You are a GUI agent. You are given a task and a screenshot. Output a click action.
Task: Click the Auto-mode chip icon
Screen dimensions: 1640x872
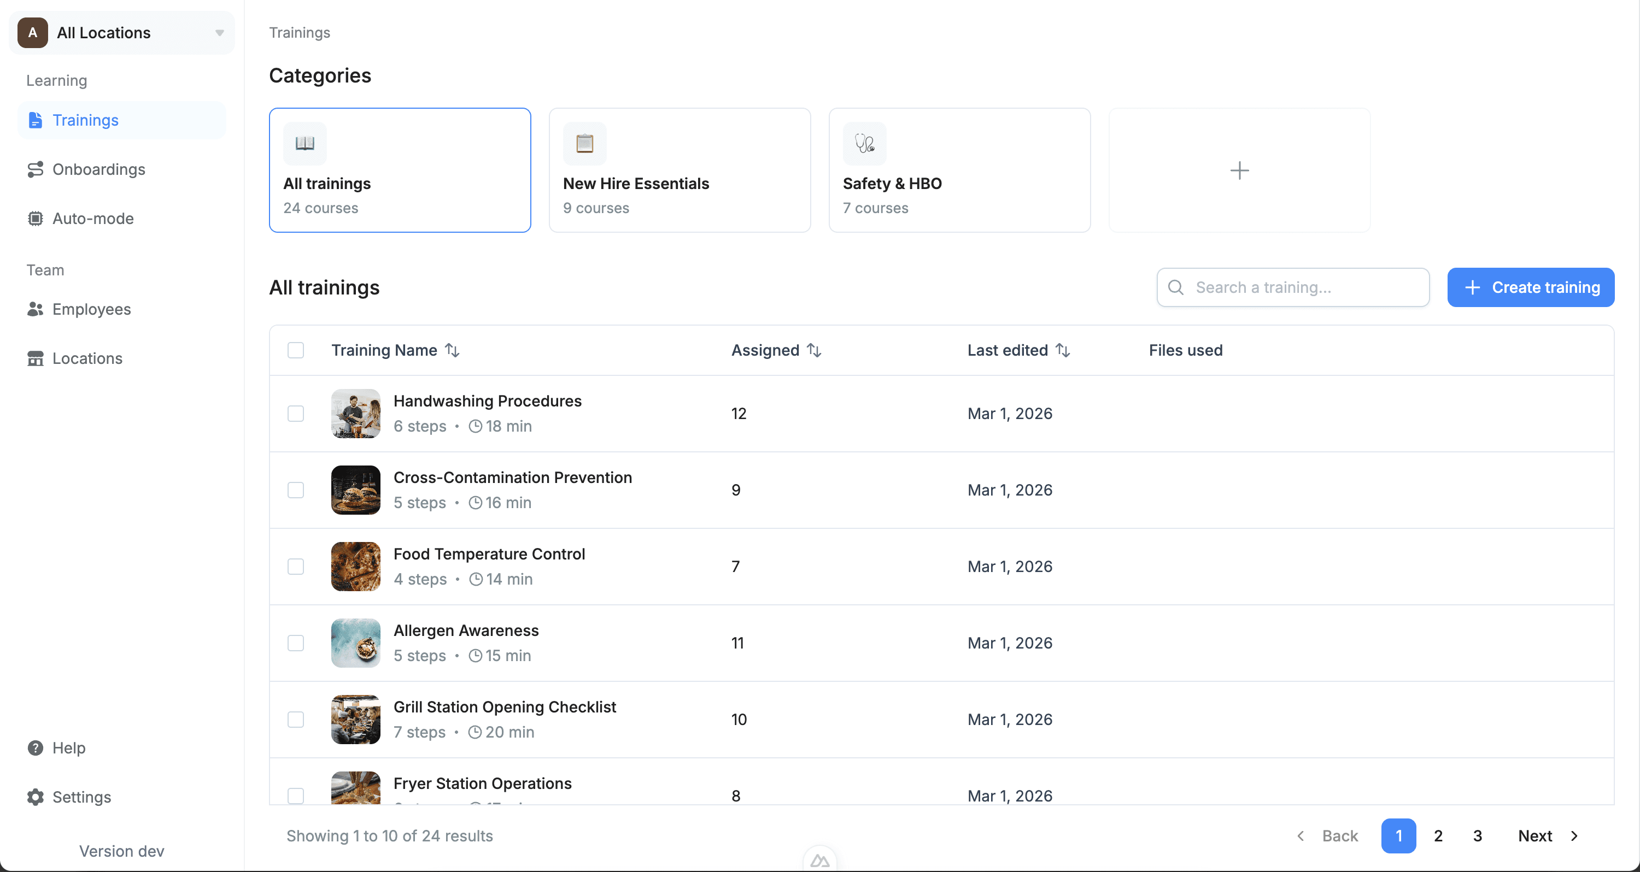(x=36, y=219)
